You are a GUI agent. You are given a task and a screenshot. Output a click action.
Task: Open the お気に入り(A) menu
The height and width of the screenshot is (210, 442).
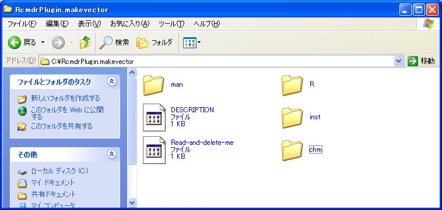[x=130, y=24]
